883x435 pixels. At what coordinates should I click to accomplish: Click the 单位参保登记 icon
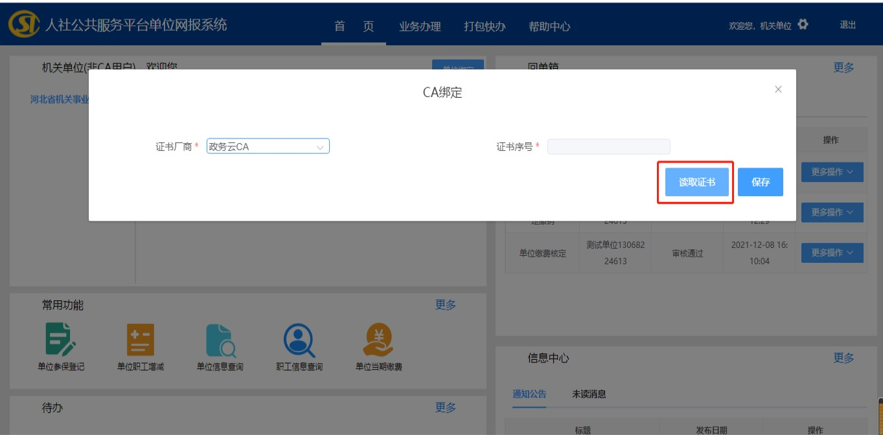click(x=61, y=340)
